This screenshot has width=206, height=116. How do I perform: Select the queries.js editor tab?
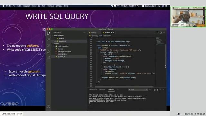pos(108,33)
